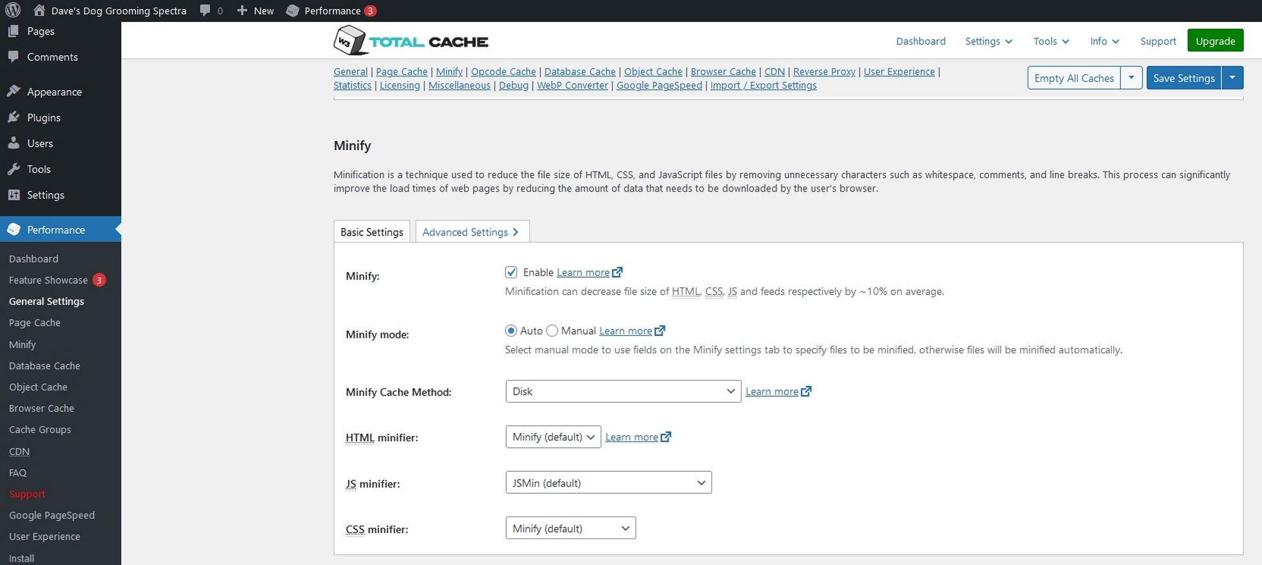Open the CSS minifier dropdown
This screenshot has height=565, width=1262.
click(571, 528)
